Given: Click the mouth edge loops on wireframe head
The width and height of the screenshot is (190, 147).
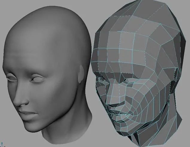Looking at the screenshot, I should (119, 115).
